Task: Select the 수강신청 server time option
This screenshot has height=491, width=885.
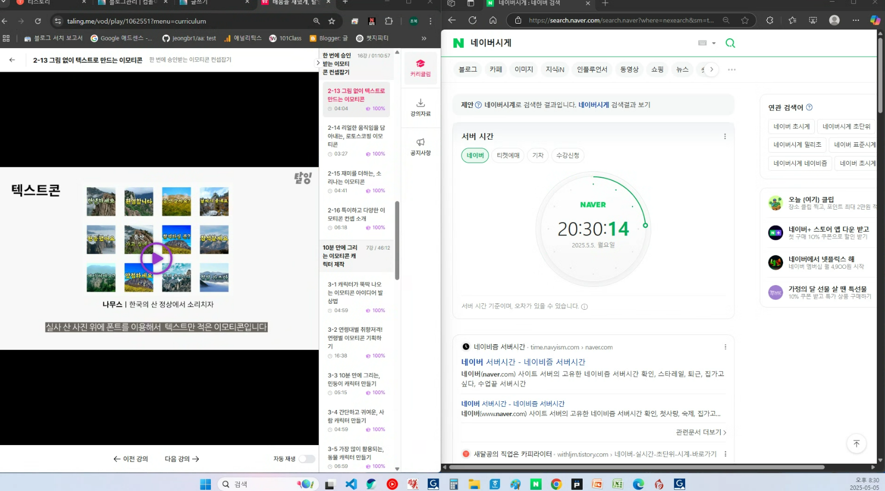Action: [567, 155]
